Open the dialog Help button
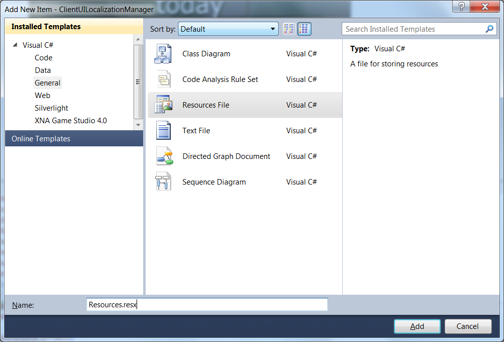The width and height of the screenshot is (504, 342). click(461, 7)
